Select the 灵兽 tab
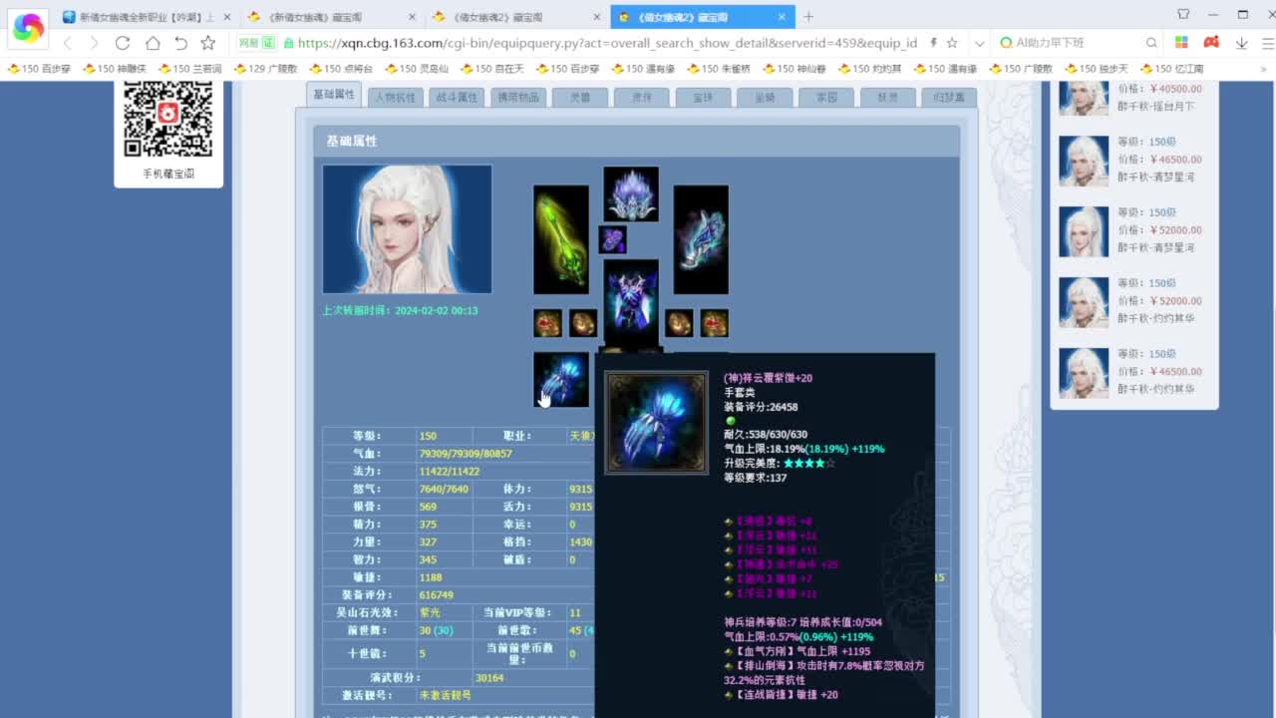1276x718 pixels. click(580, 97)
